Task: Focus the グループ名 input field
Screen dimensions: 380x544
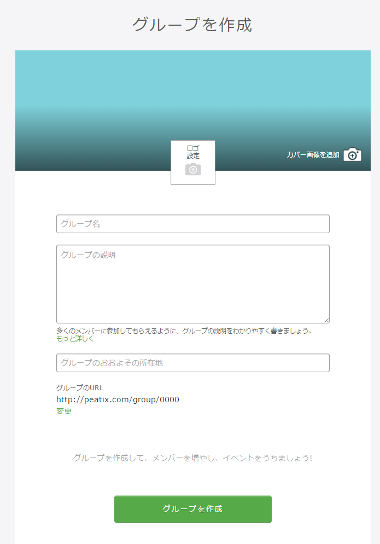Action: (192, 224)
